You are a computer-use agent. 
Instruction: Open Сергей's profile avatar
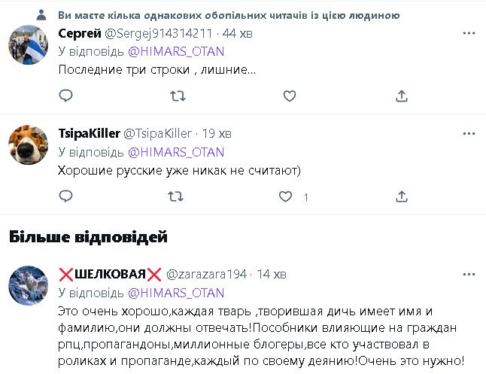tap(29, 45)
